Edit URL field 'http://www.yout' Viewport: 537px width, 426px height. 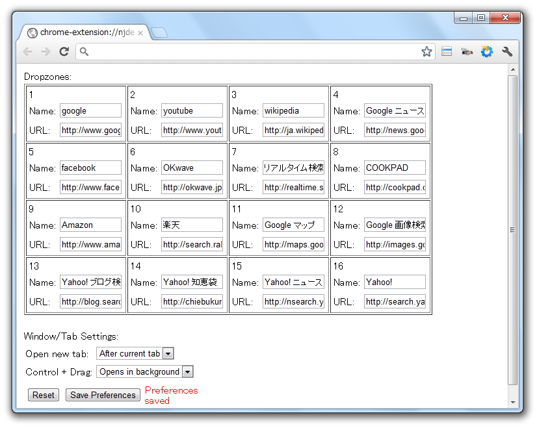pyautogui.click(x=192, y=130)
